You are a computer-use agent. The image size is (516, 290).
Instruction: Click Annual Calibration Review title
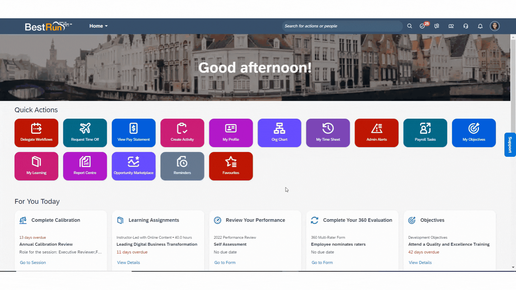tap(46, 244)
